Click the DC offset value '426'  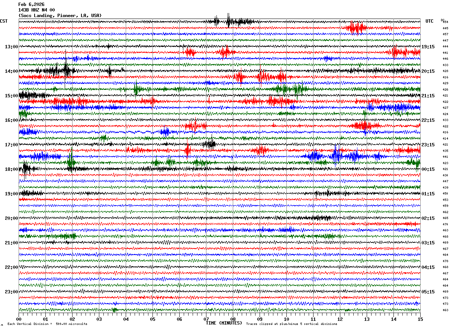[x=445, y=89]
